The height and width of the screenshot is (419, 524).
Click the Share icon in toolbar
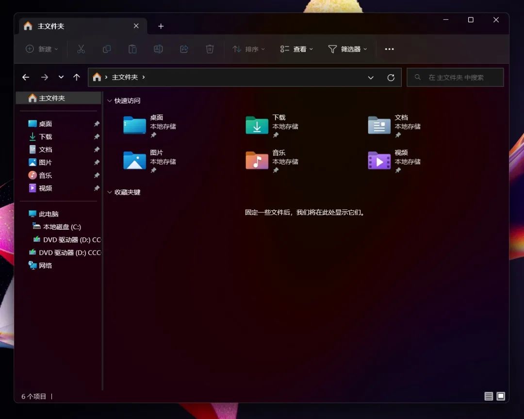point(184,49)
